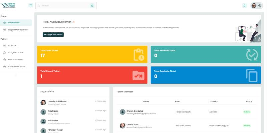Click the Project Management sidebar icon
This screenshot has height=133, width=267.
tap(5, 30)
